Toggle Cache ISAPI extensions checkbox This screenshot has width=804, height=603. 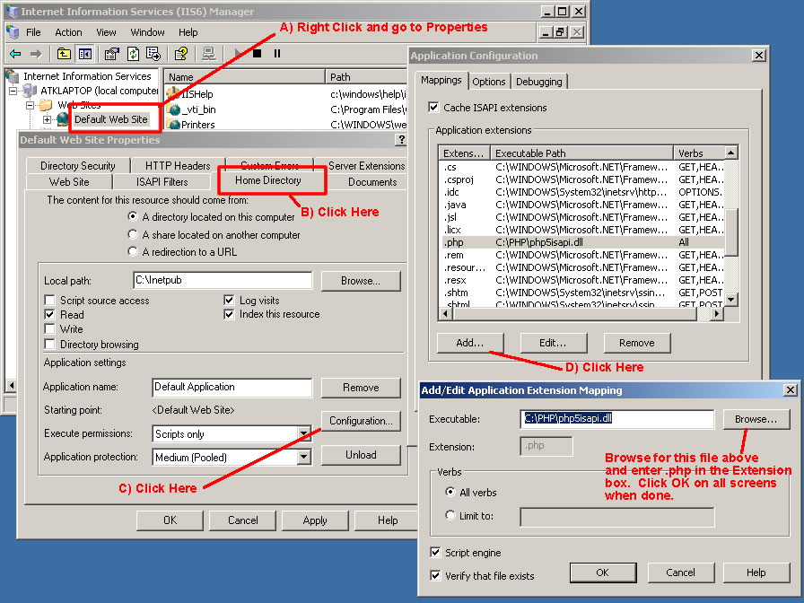[433, 107]
